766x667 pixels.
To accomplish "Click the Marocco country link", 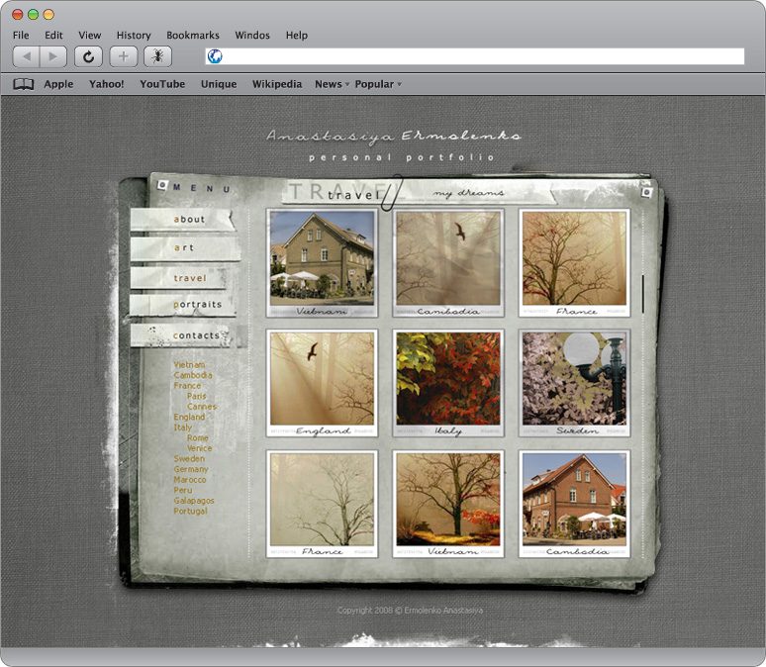I will click(x=190, y=480).
